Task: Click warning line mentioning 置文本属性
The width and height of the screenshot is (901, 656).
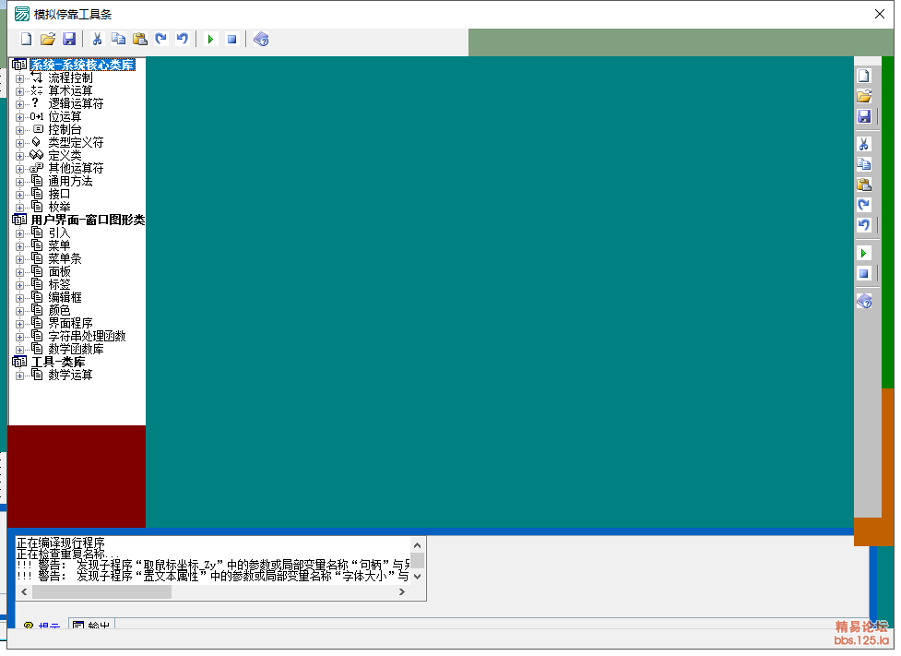Action: point(213,576)
